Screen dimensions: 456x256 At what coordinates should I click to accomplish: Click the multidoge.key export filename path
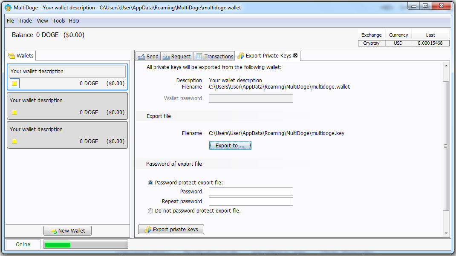coord(277,133)
